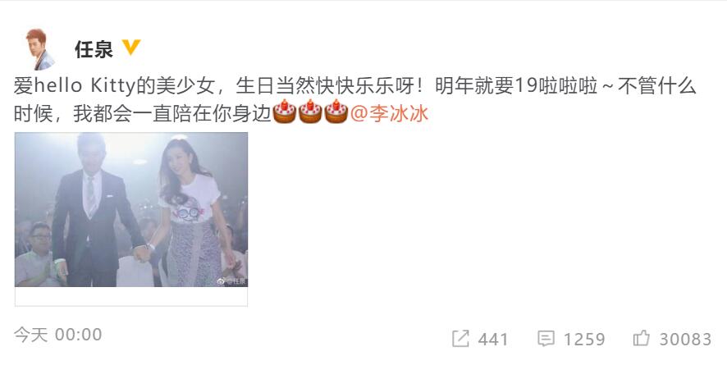
Task: Open the @李冰冰 mention link
Action: click(x=390, y=113)
